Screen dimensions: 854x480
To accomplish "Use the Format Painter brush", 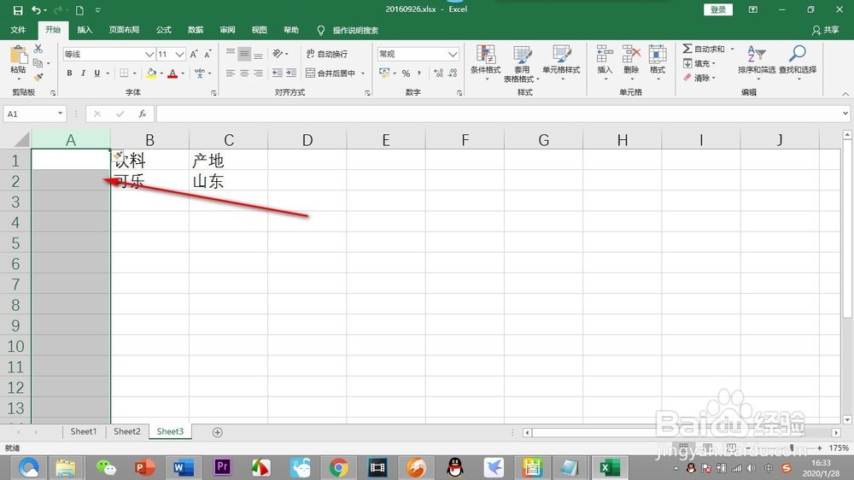I will (x=38, y=78).
